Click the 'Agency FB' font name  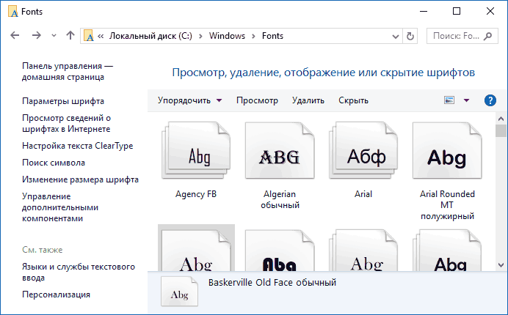[196, 194]
